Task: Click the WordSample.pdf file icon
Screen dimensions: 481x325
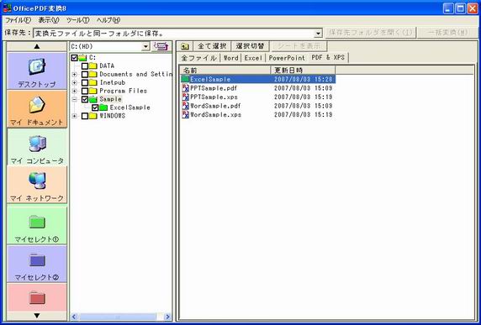Action: (x=185, y=106)
